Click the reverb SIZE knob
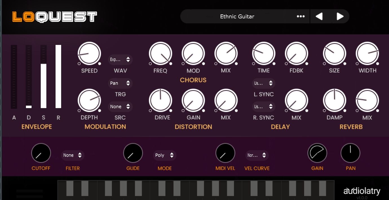The height and width of the screenshot is (200, 389). pyautogui.click(x=335, y=53)
